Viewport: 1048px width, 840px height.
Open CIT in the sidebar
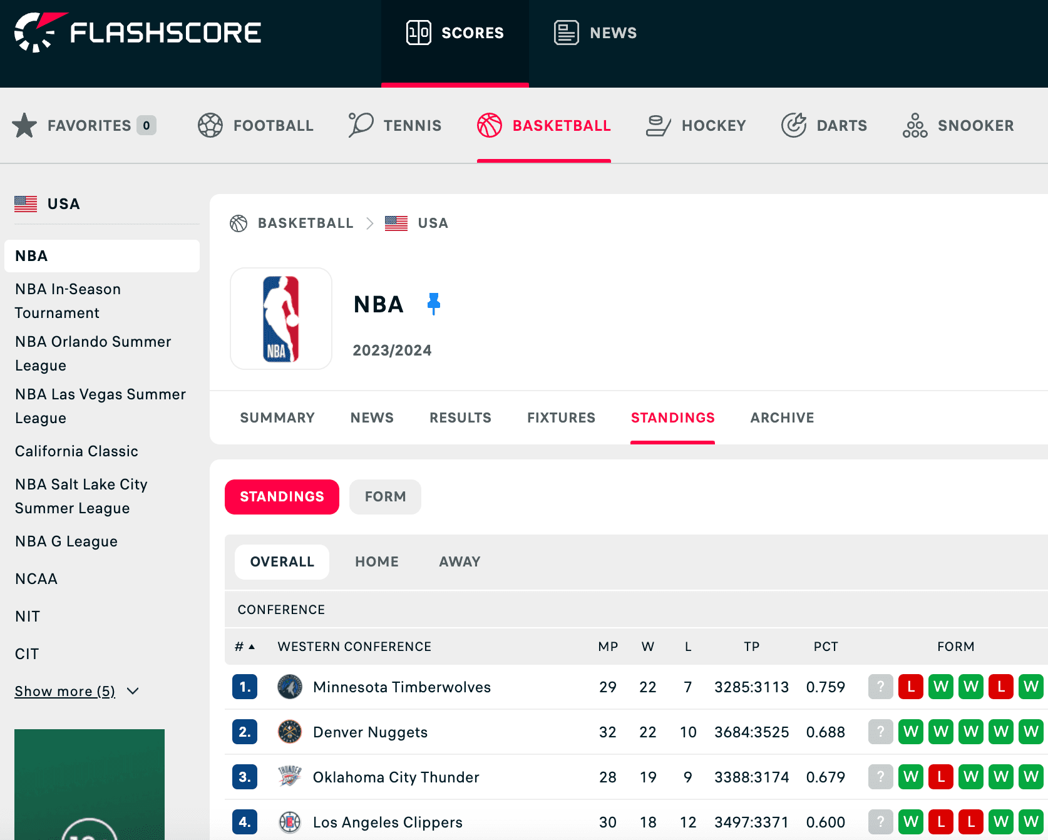[27, 654]
